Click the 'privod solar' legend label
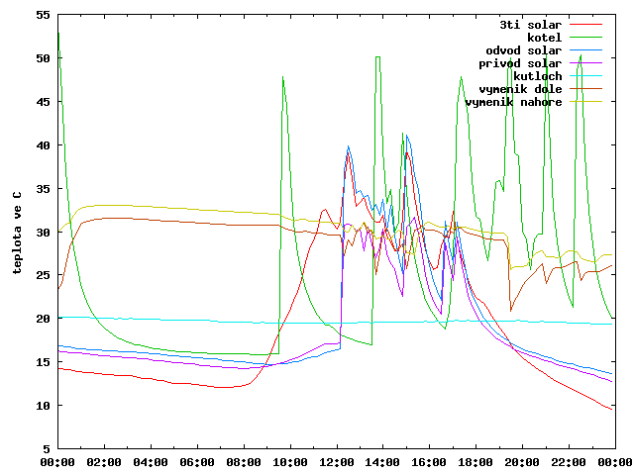 (x=520, y=63)
